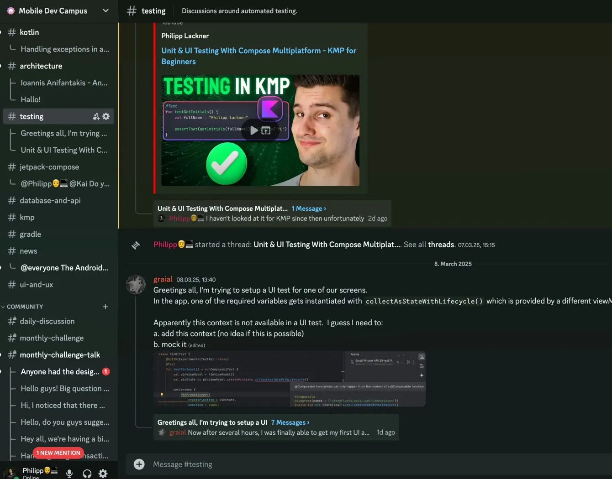Open the 'Unit & UI Testing With Compose Multiplatform' video link
The height and width of the screenshot is (479, 612).
tap(259, 56)
